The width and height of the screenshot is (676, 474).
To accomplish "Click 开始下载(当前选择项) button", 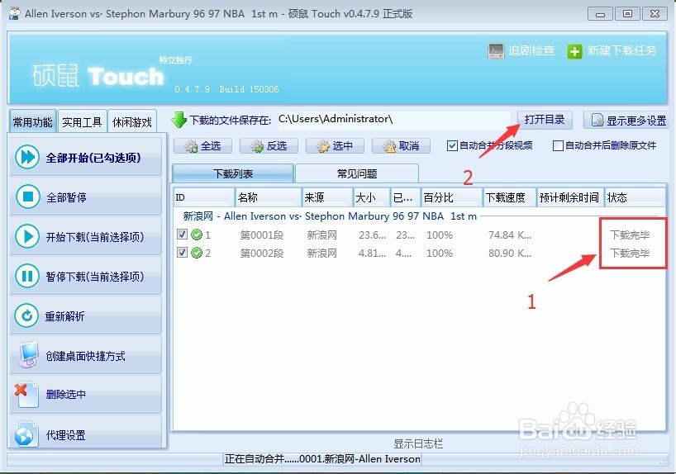I will [x=86, y=236].
